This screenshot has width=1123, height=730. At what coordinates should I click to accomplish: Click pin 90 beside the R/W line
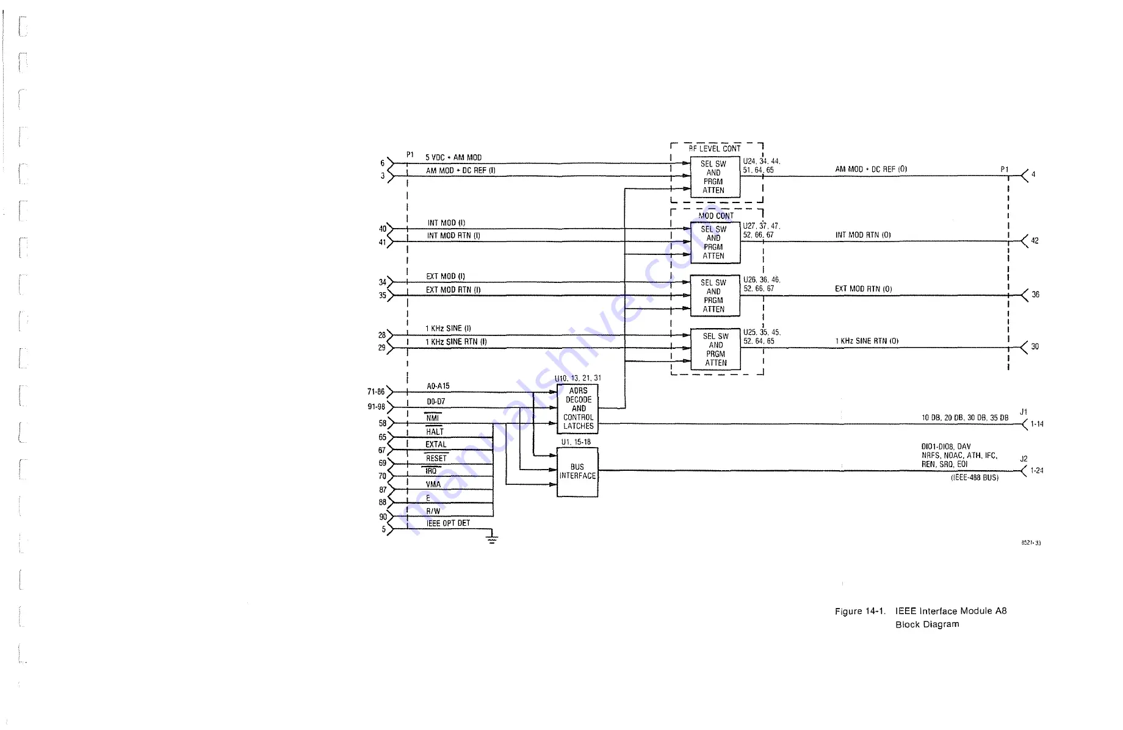(x=383, y=517)
